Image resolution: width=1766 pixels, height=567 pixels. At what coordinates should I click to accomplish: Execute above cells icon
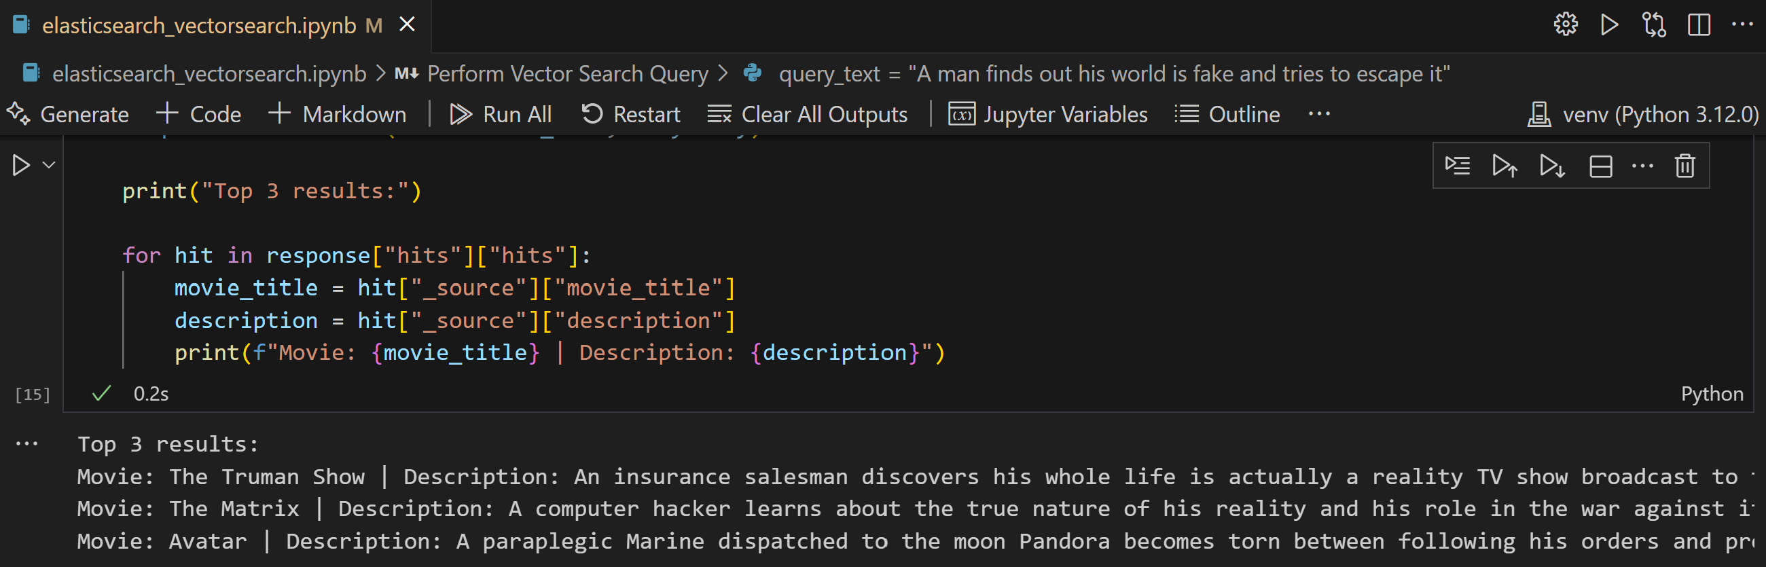pos(1504,166)
